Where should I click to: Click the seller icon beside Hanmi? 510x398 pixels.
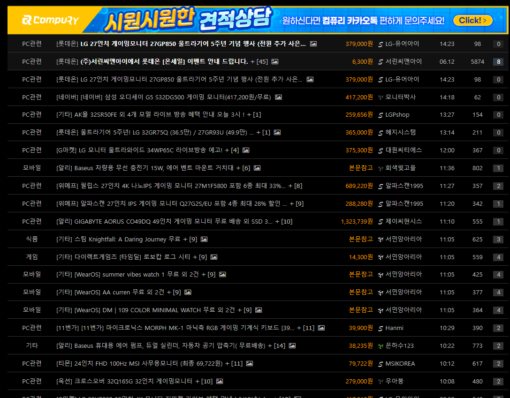coord(381,328)
